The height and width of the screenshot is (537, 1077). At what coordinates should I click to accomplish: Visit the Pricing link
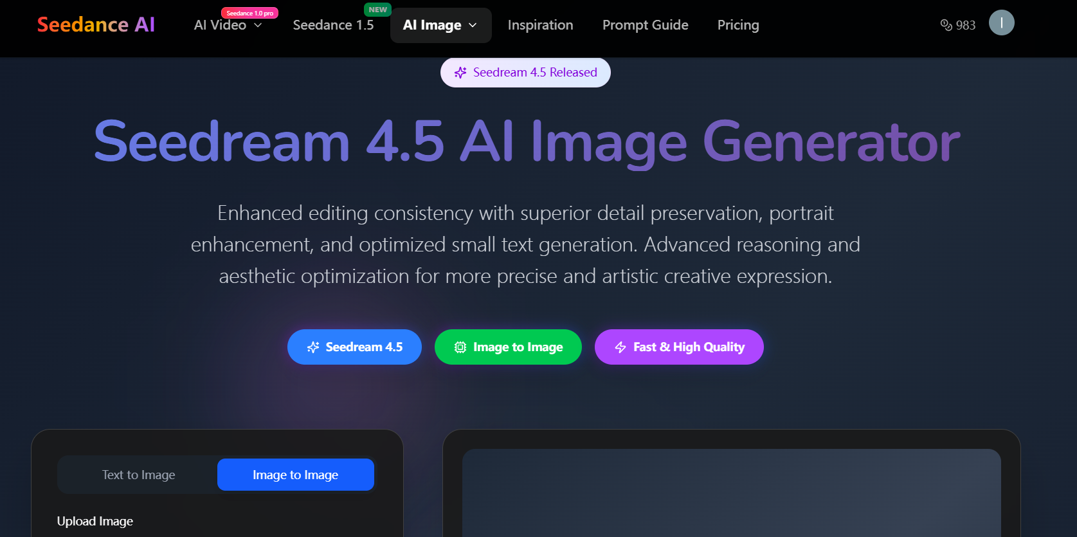738,25
